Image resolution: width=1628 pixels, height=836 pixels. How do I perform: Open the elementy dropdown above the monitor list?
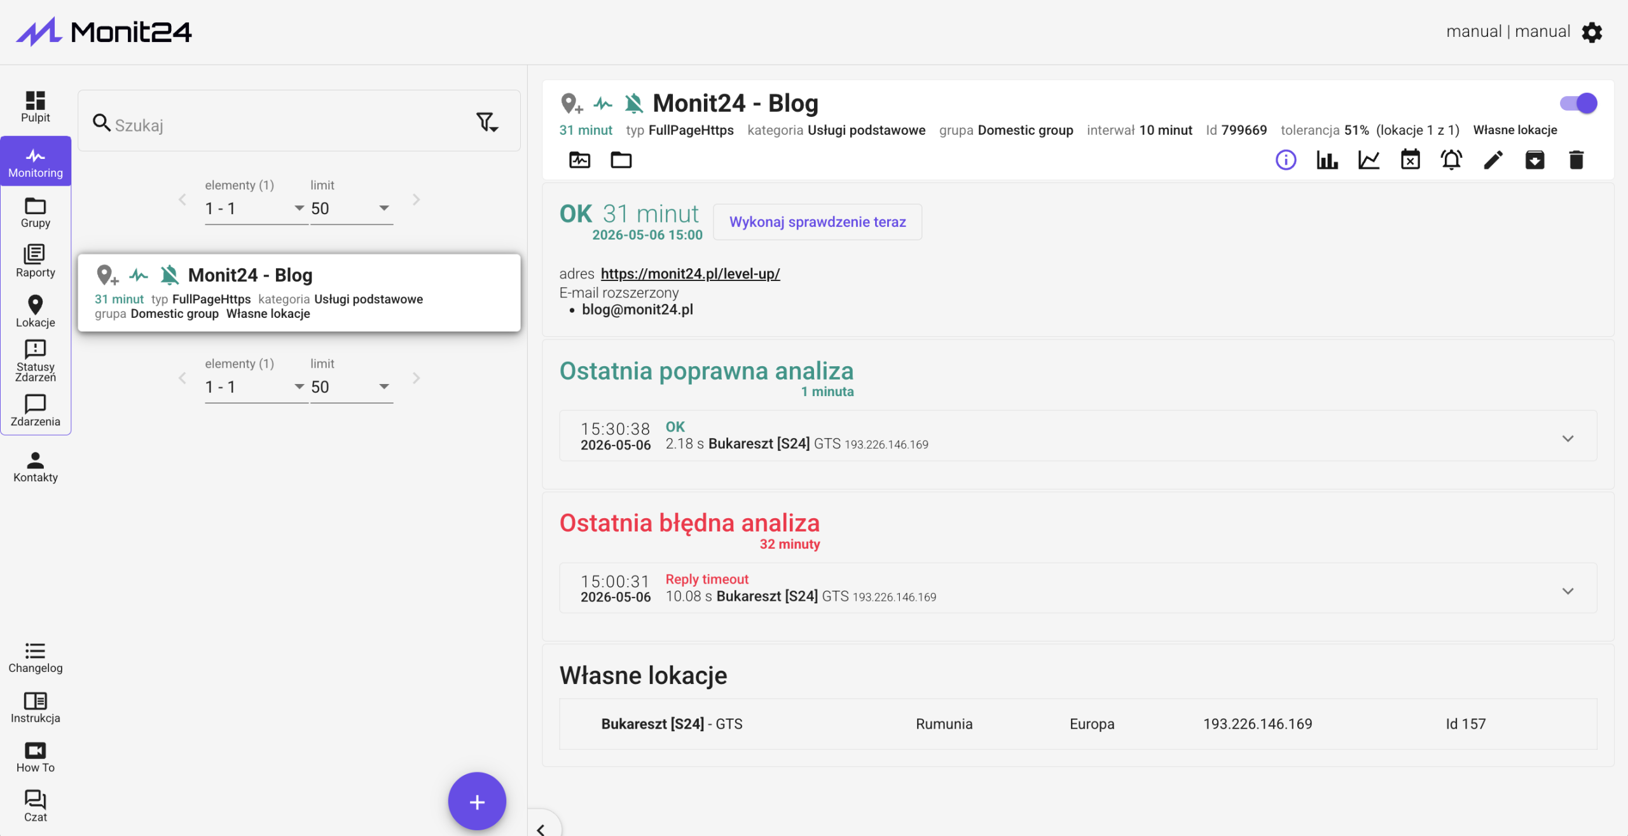(256, 209)
